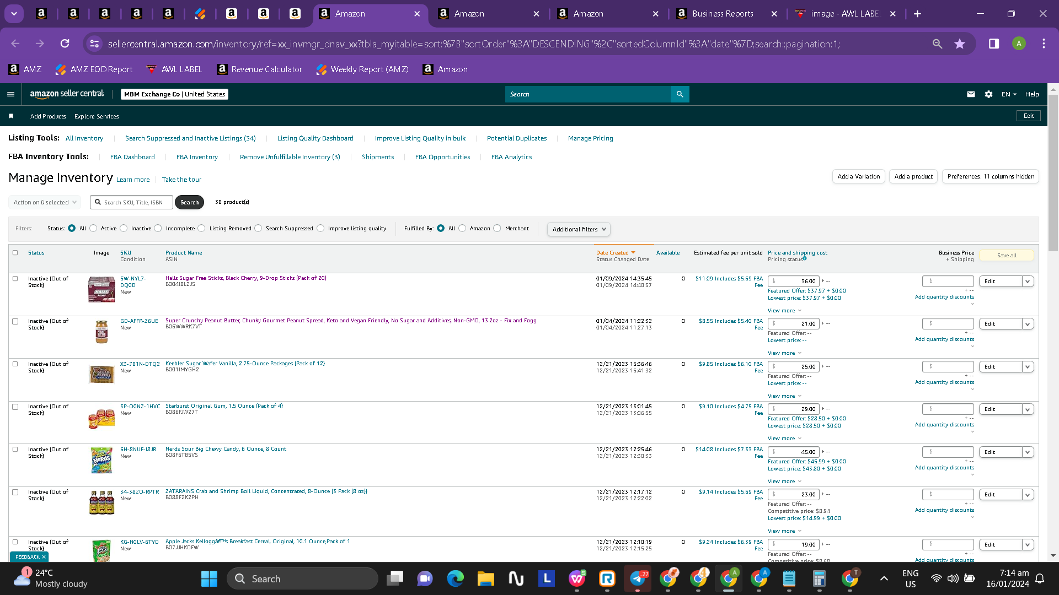
Task: Click the Search SKU, Title, ISBN field
Action: click(132, 202)
